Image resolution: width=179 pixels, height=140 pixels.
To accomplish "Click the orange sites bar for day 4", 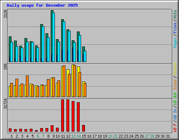I will (27, 86).
